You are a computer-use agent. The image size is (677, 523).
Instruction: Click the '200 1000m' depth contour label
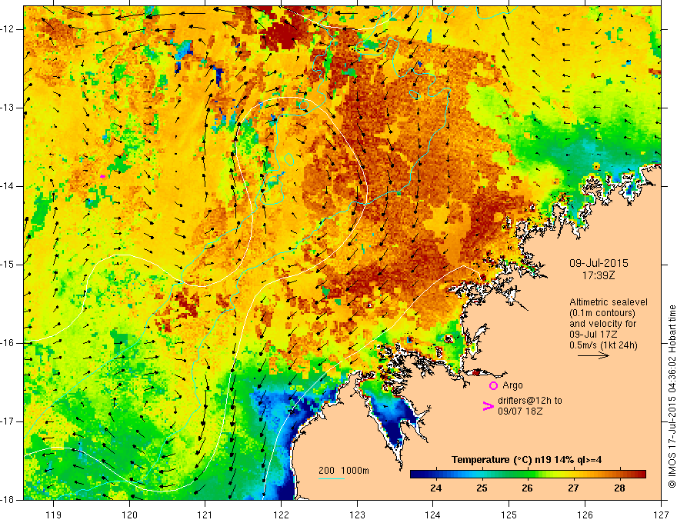click(344, 471)
